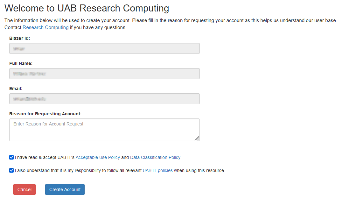Click the Email input field
The width and height of the screenshot is (342, 200).
(x=104, y=99)
